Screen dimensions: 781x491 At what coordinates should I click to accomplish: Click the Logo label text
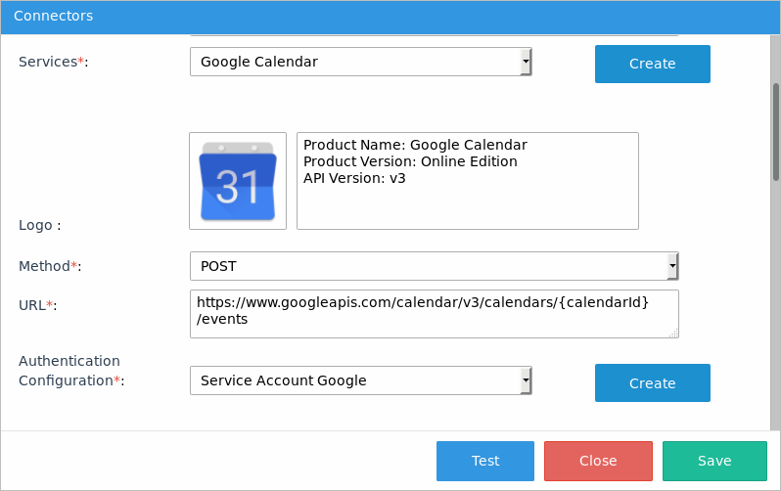[x=39, y=225]
